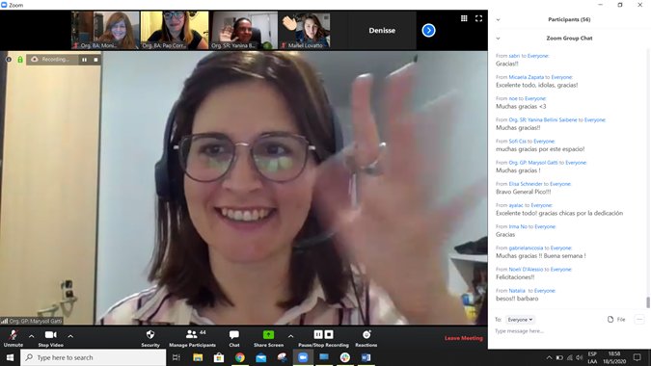651x366 pixels.
Task: Switch to gallery view grid icon
Action: 464,18
